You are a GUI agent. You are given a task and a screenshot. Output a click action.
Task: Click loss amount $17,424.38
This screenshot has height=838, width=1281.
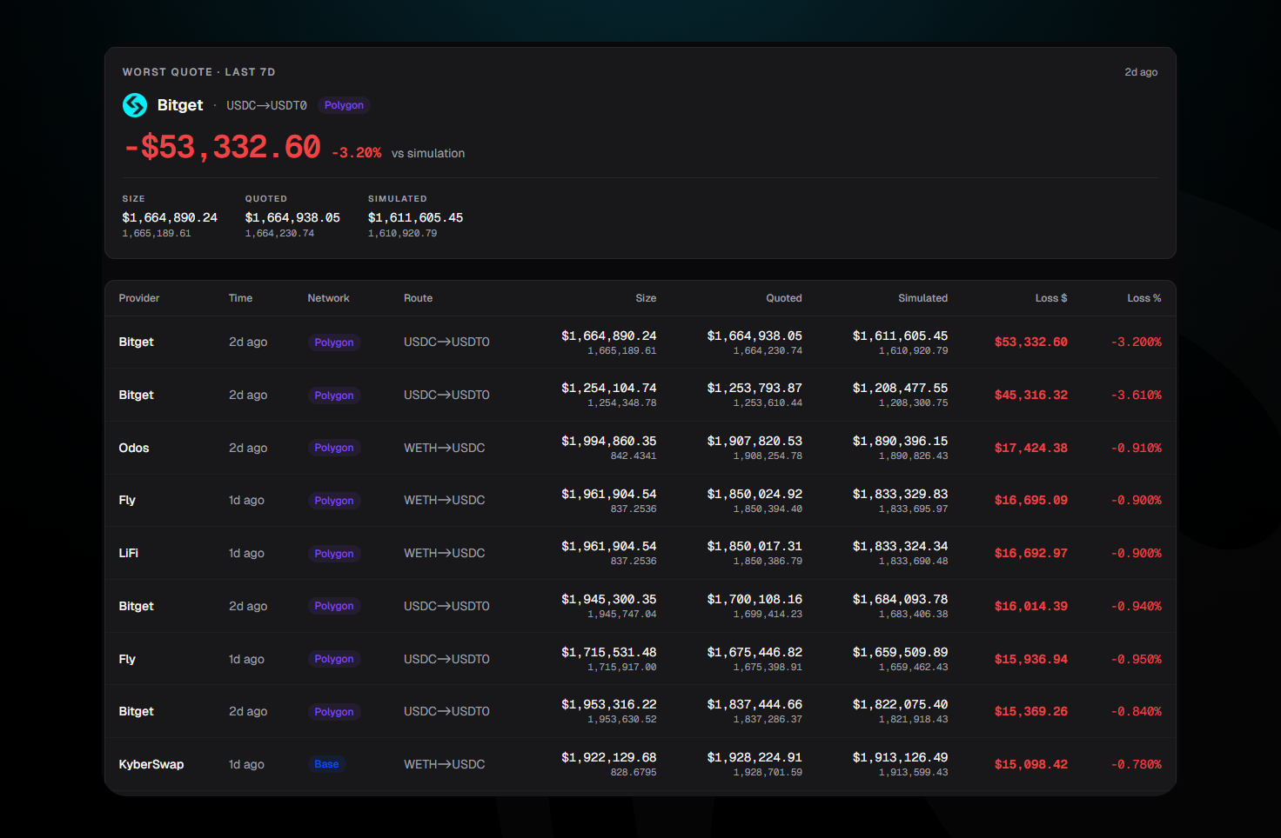point(1031,448)
